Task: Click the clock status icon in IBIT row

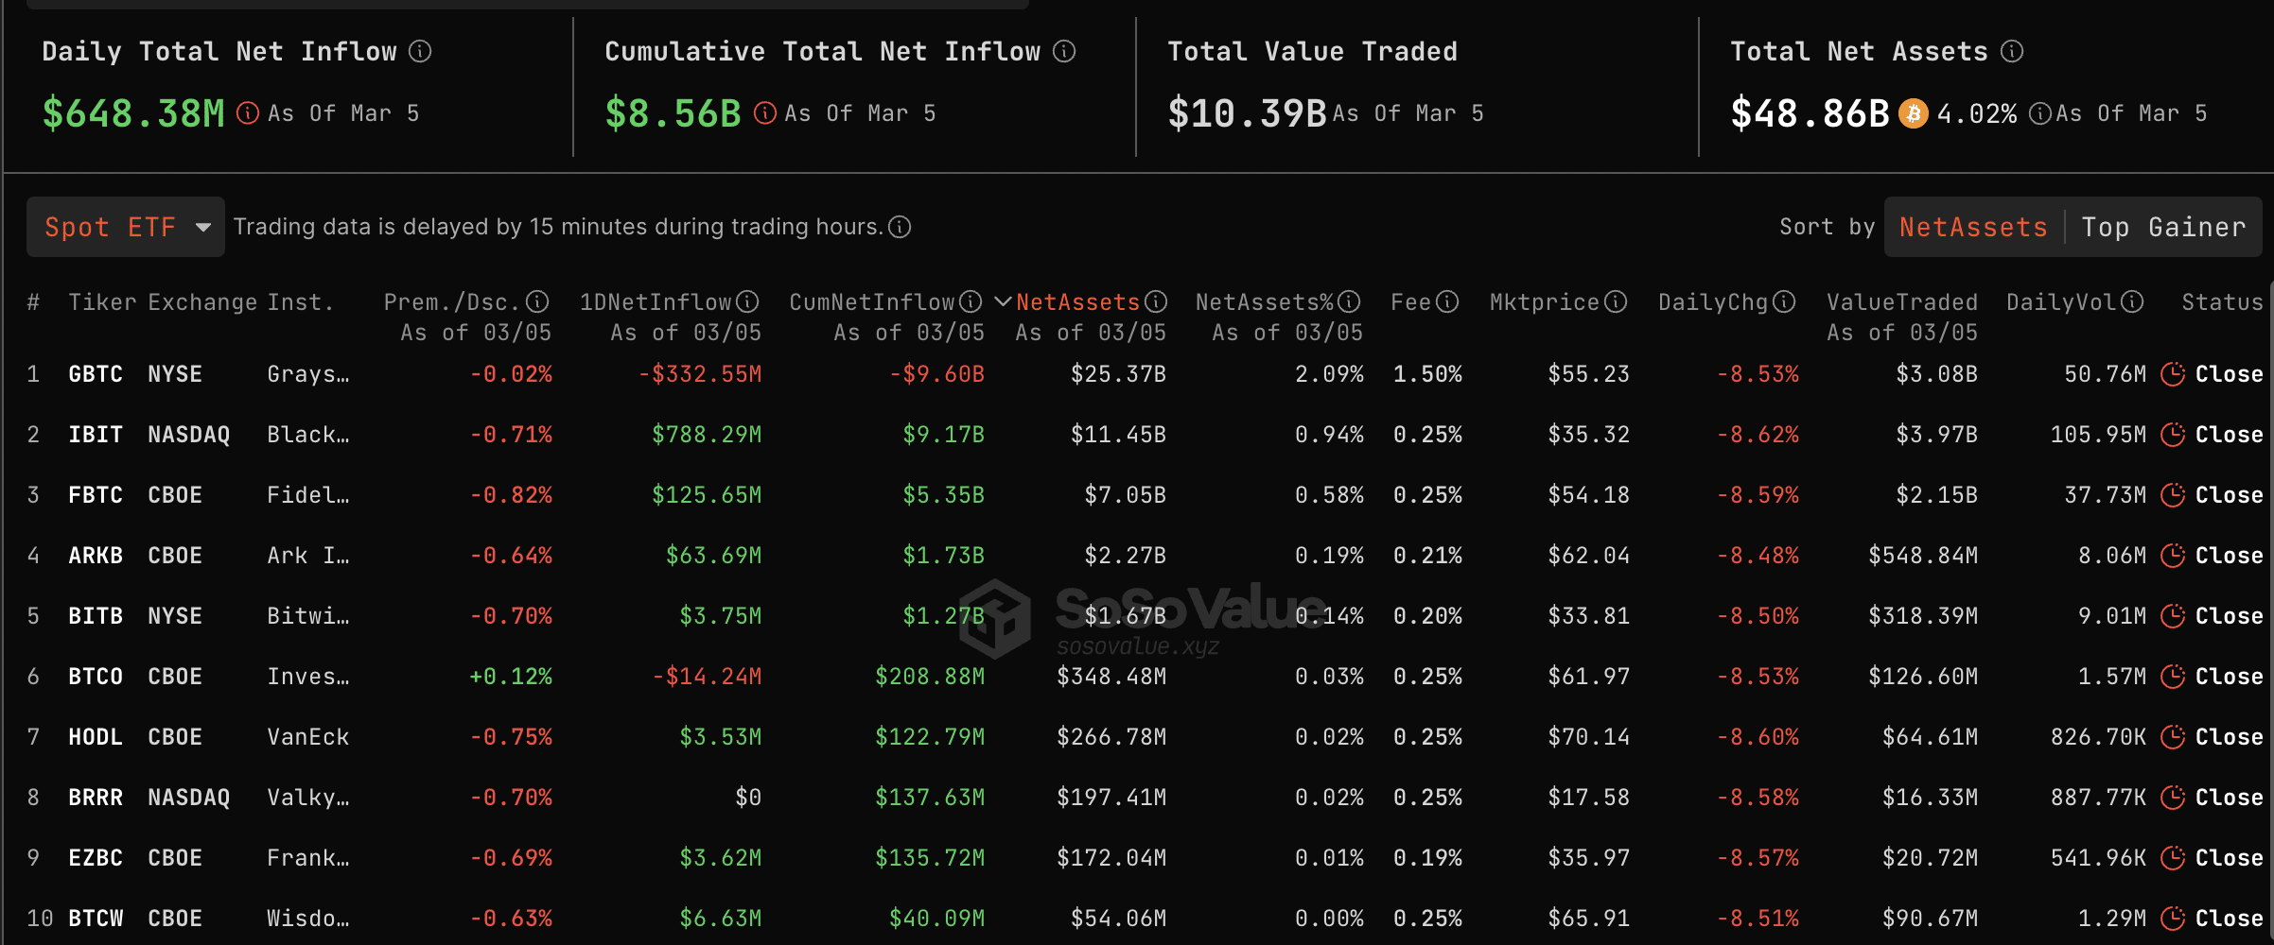Action: pyautogui.click(x=2173, y=435)
